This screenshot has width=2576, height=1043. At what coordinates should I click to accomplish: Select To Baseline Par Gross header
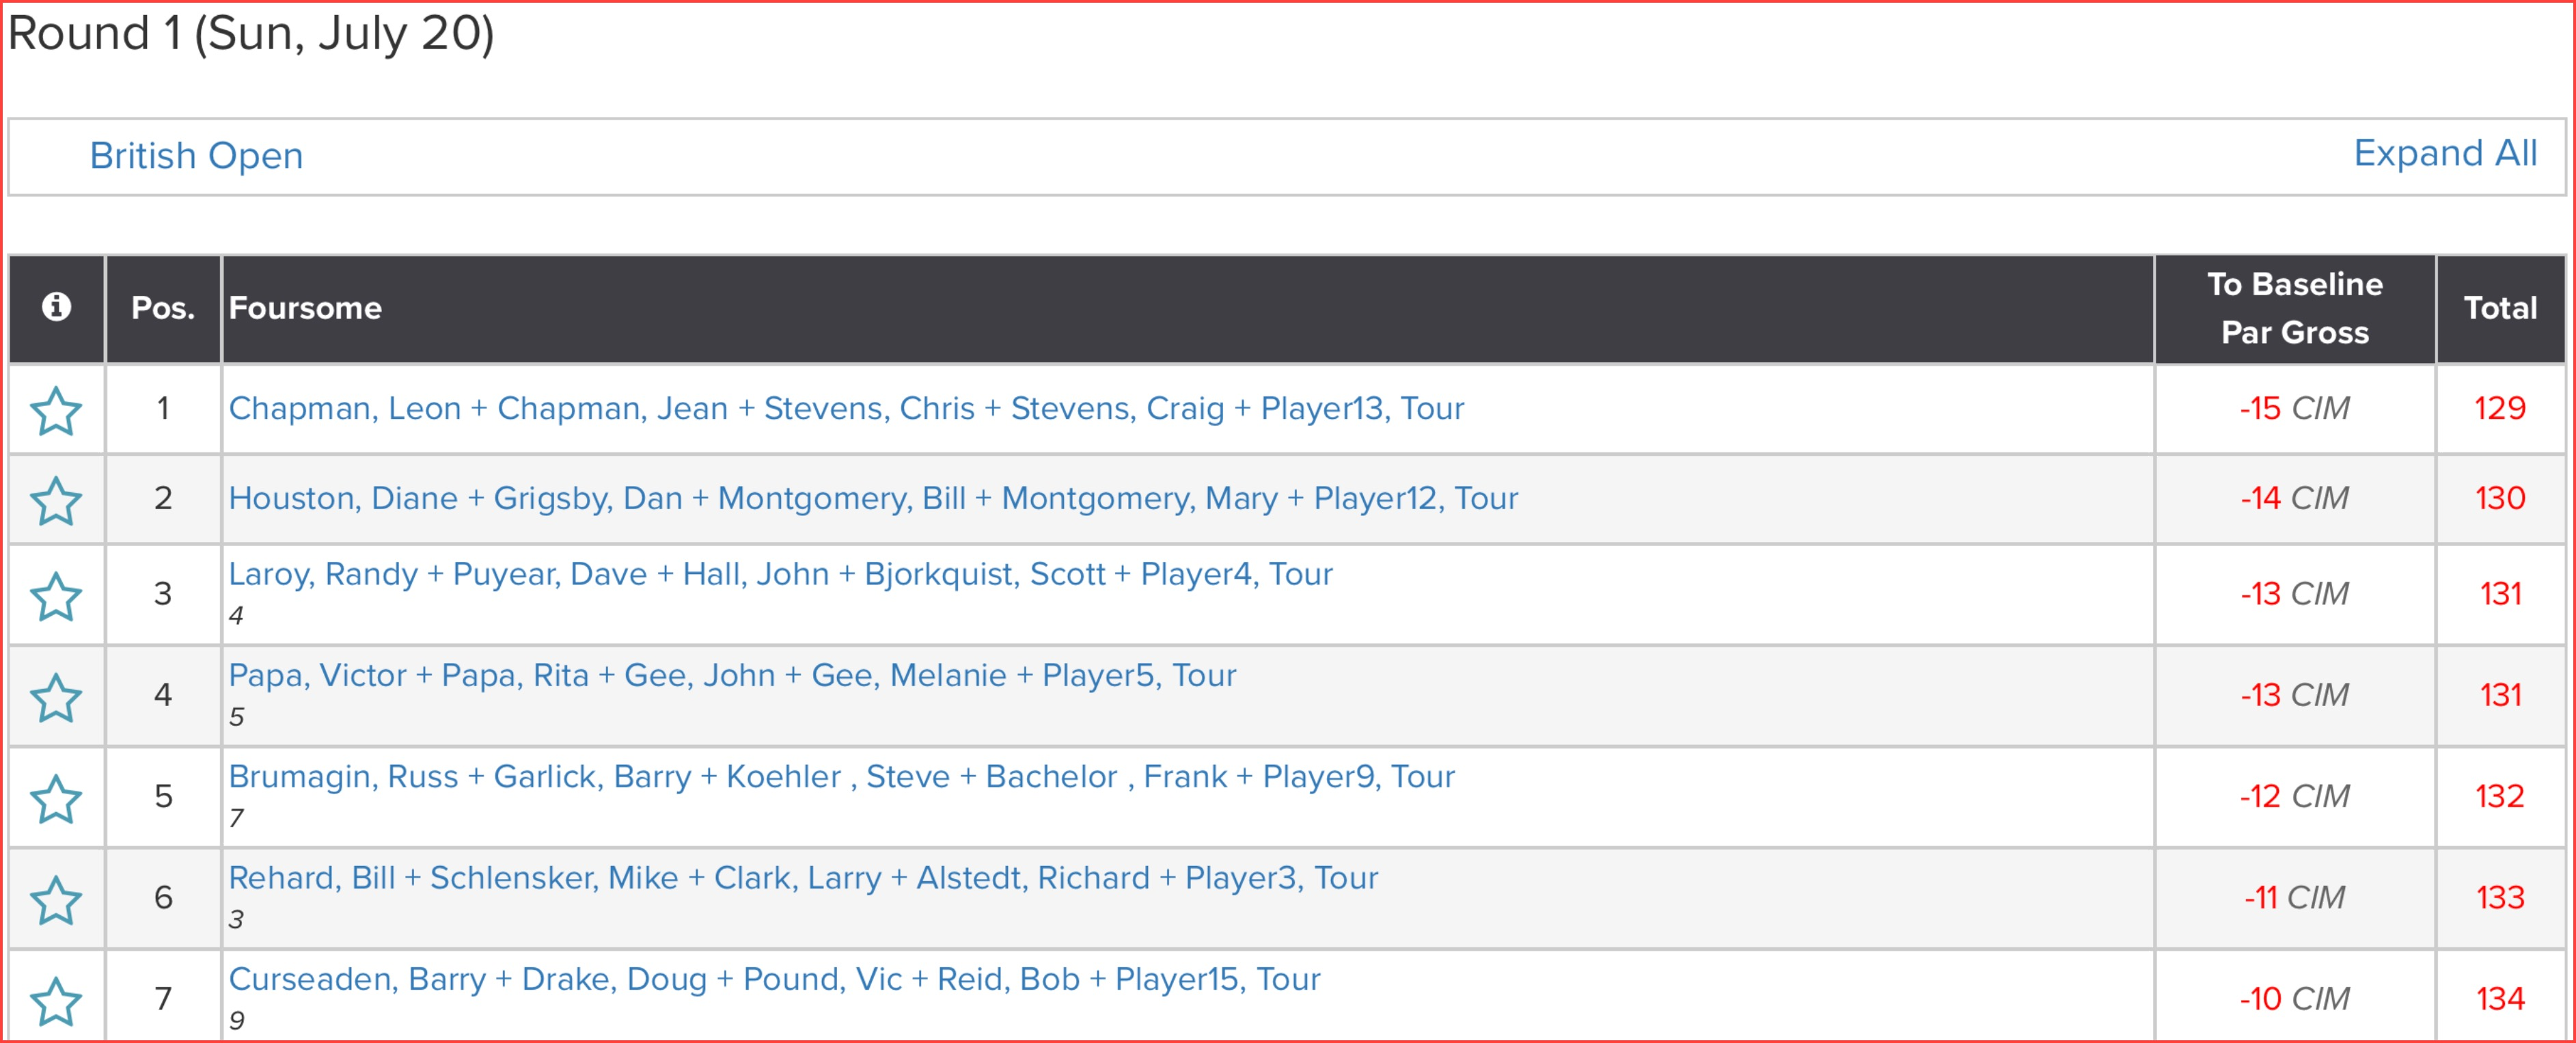(x=2294, y=308)
